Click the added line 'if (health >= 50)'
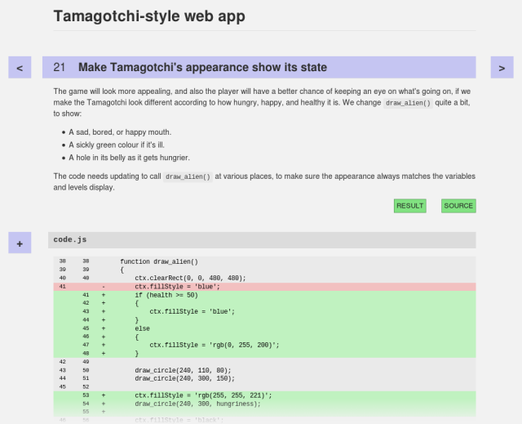 click(166, 295)
